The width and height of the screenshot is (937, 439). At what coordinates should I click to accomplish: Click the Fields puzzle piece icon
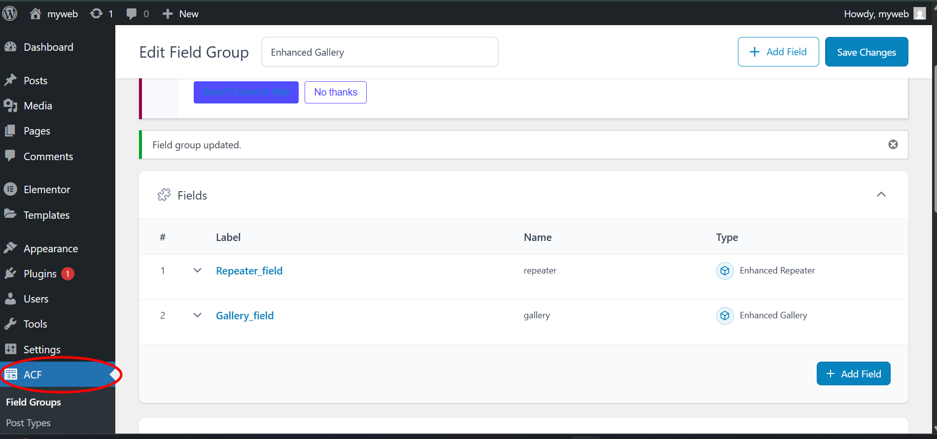[x=164, y=195]
